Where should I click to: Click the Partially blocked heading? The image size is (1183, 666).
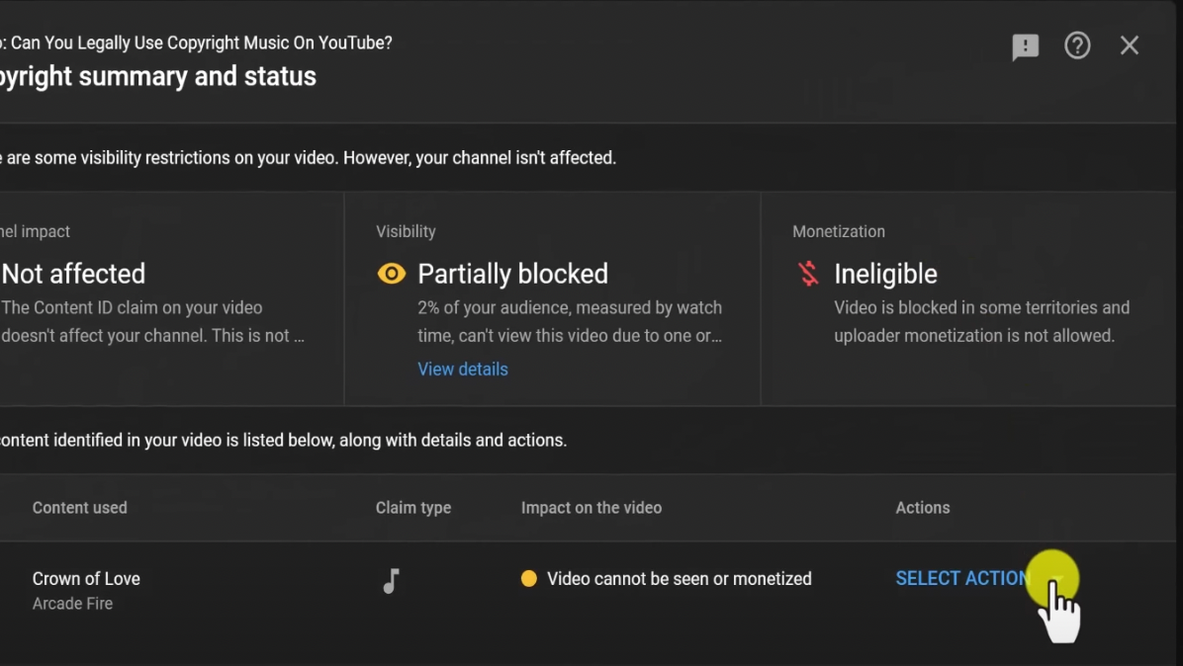point(513,274)
